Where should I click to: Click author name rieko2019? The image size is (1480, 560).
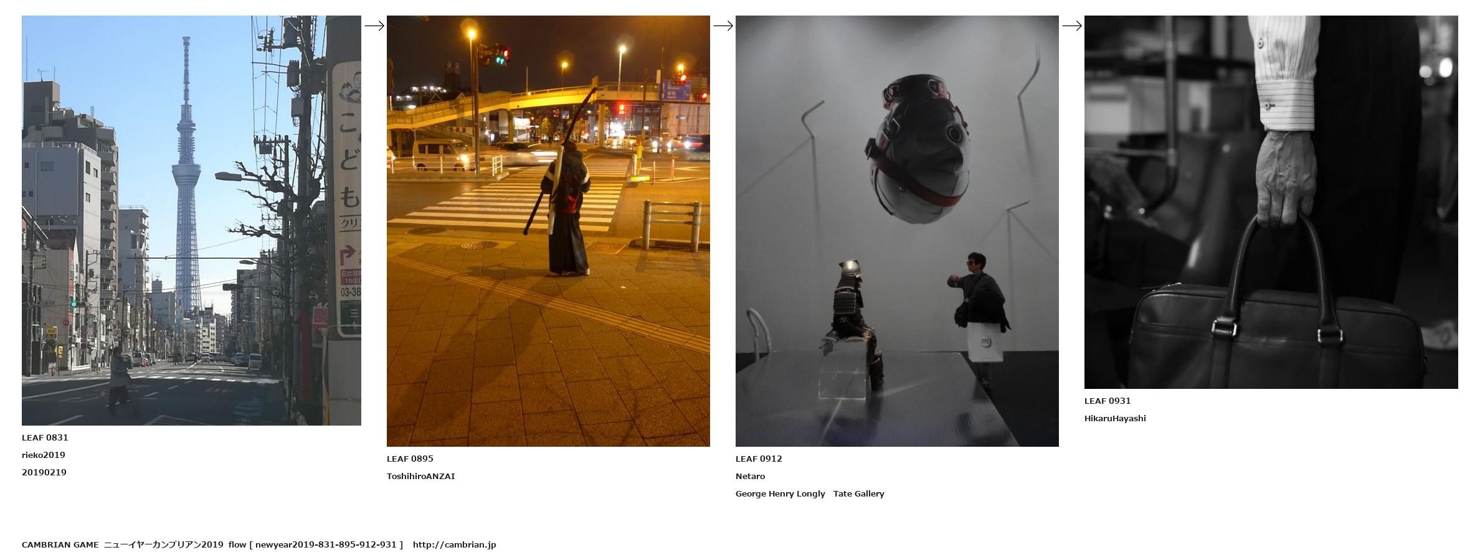(44, 455)
